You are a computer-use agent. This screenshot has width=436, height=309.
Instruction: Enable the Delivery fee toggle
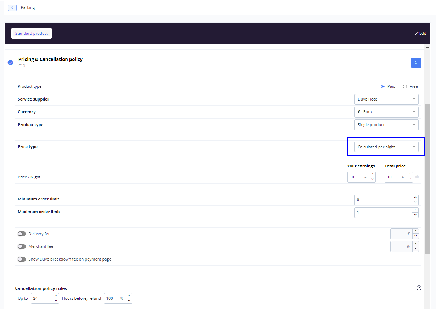click(22, 234)
